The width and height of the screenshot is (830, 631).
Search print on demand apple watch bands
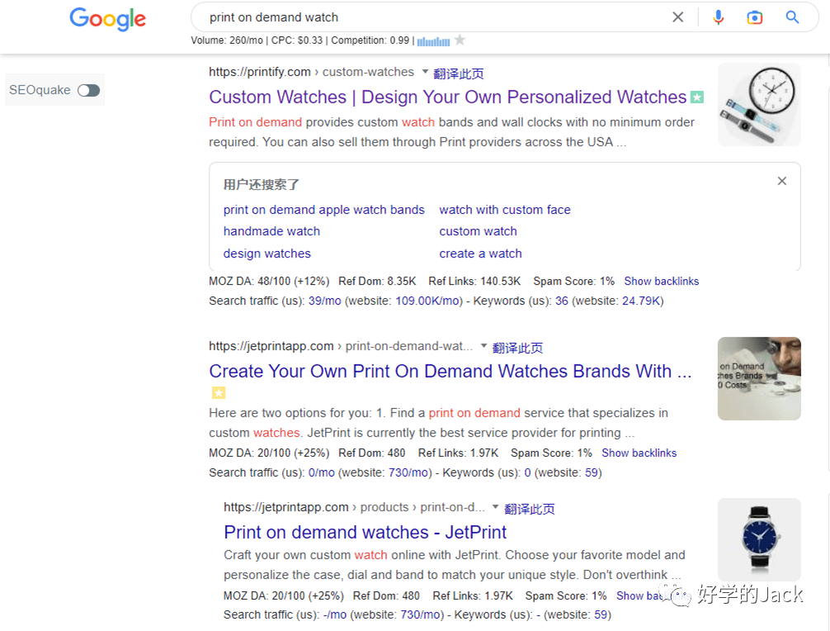coord(324,210)
